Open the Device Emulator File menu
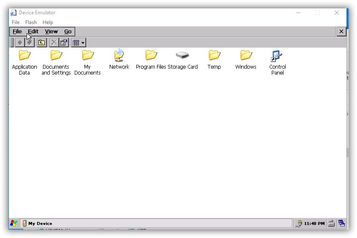357x238 pixels. click(x=16, y=22)
